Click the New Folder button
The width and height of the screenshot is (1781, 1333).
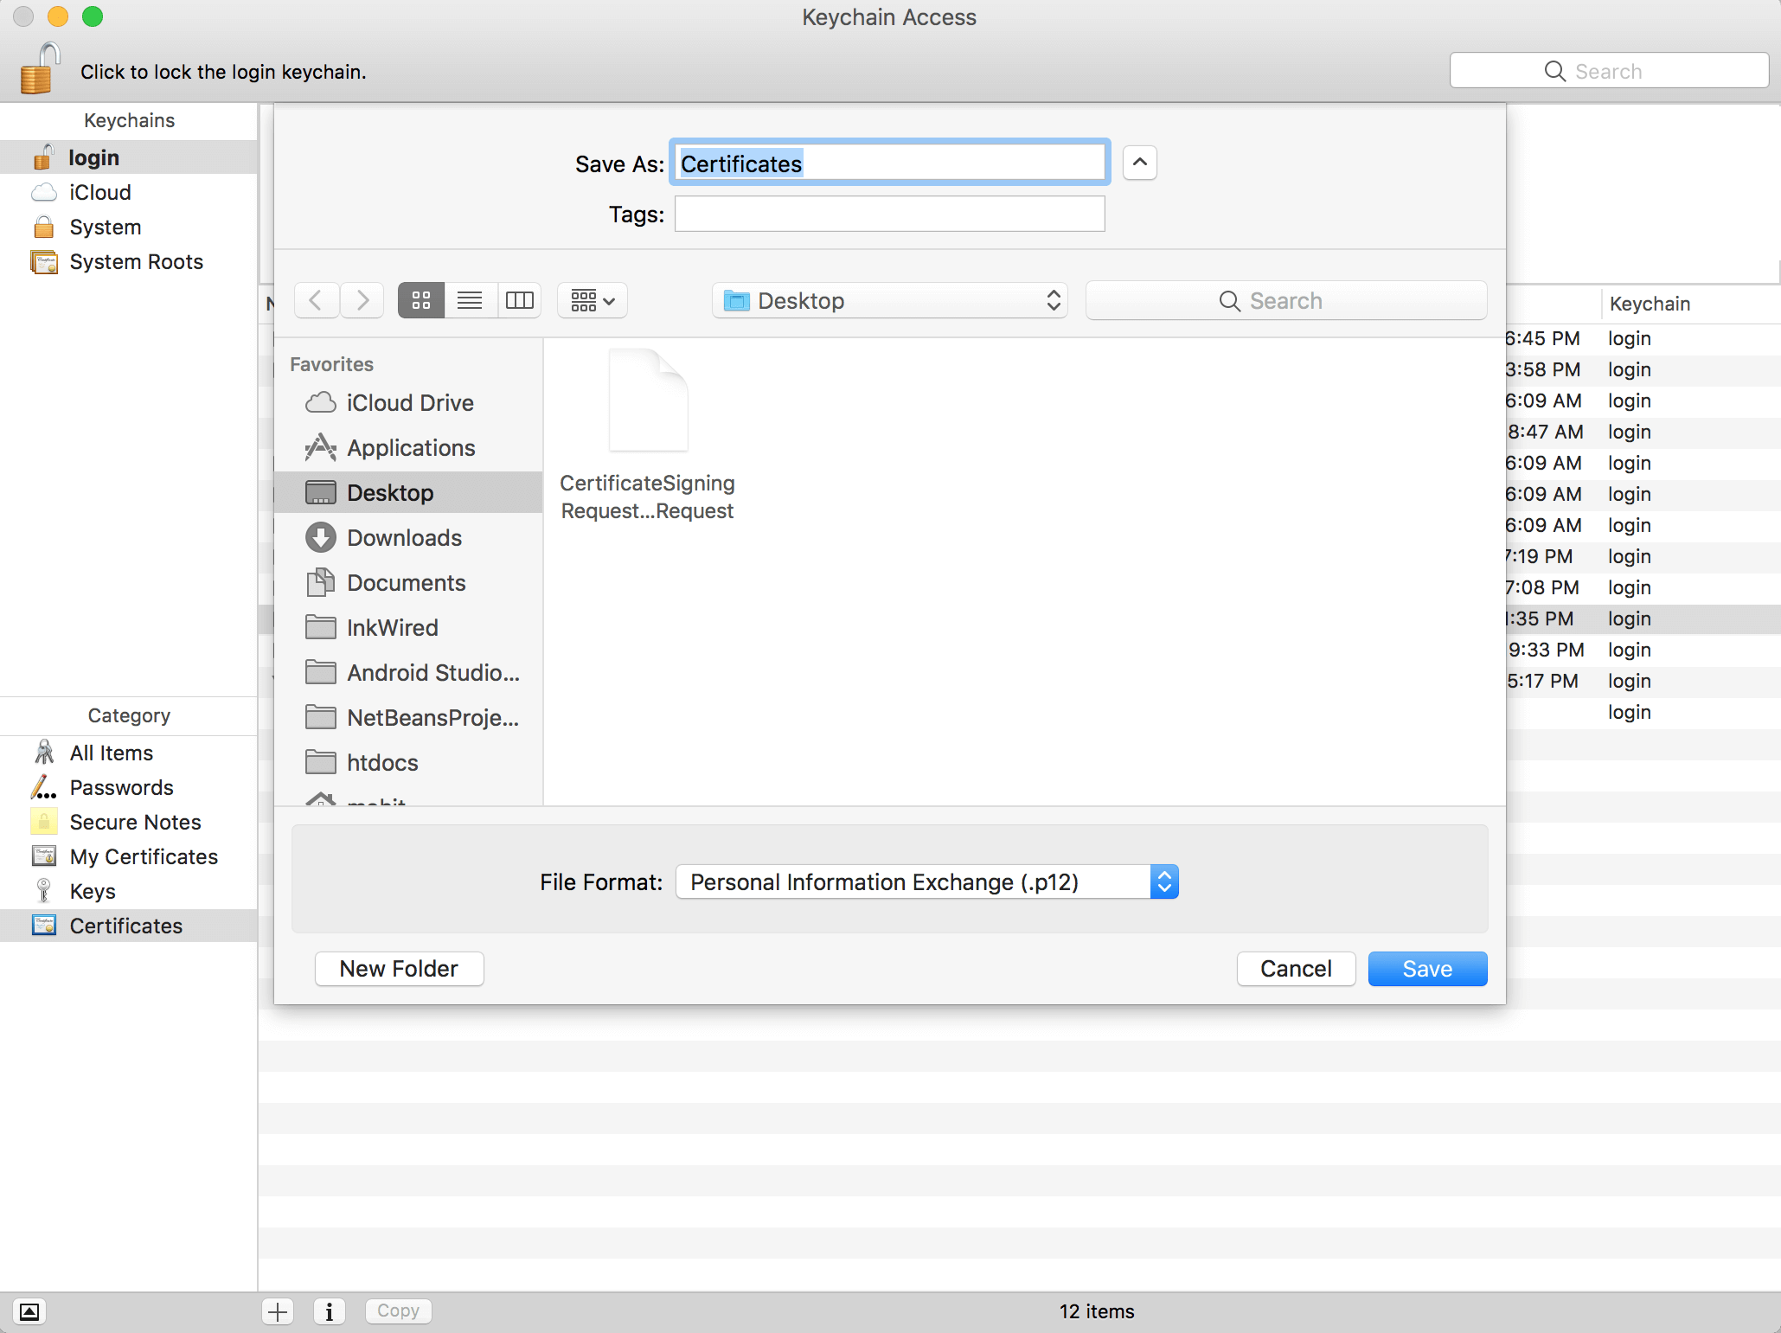coord(399,968)
